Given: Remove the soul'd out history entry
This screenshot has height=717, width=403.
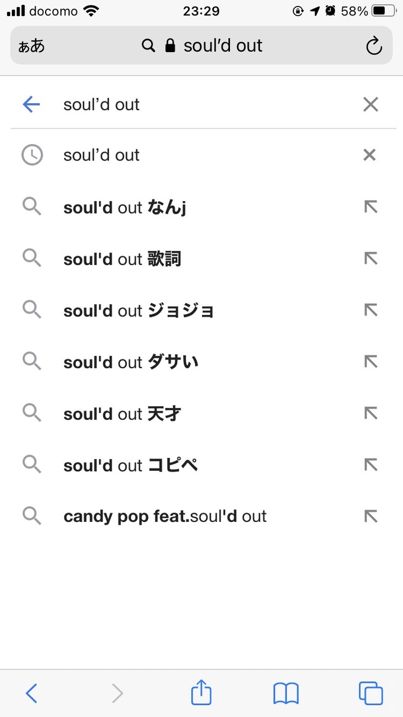Looking at the screenshot, I should pos(369,155).
